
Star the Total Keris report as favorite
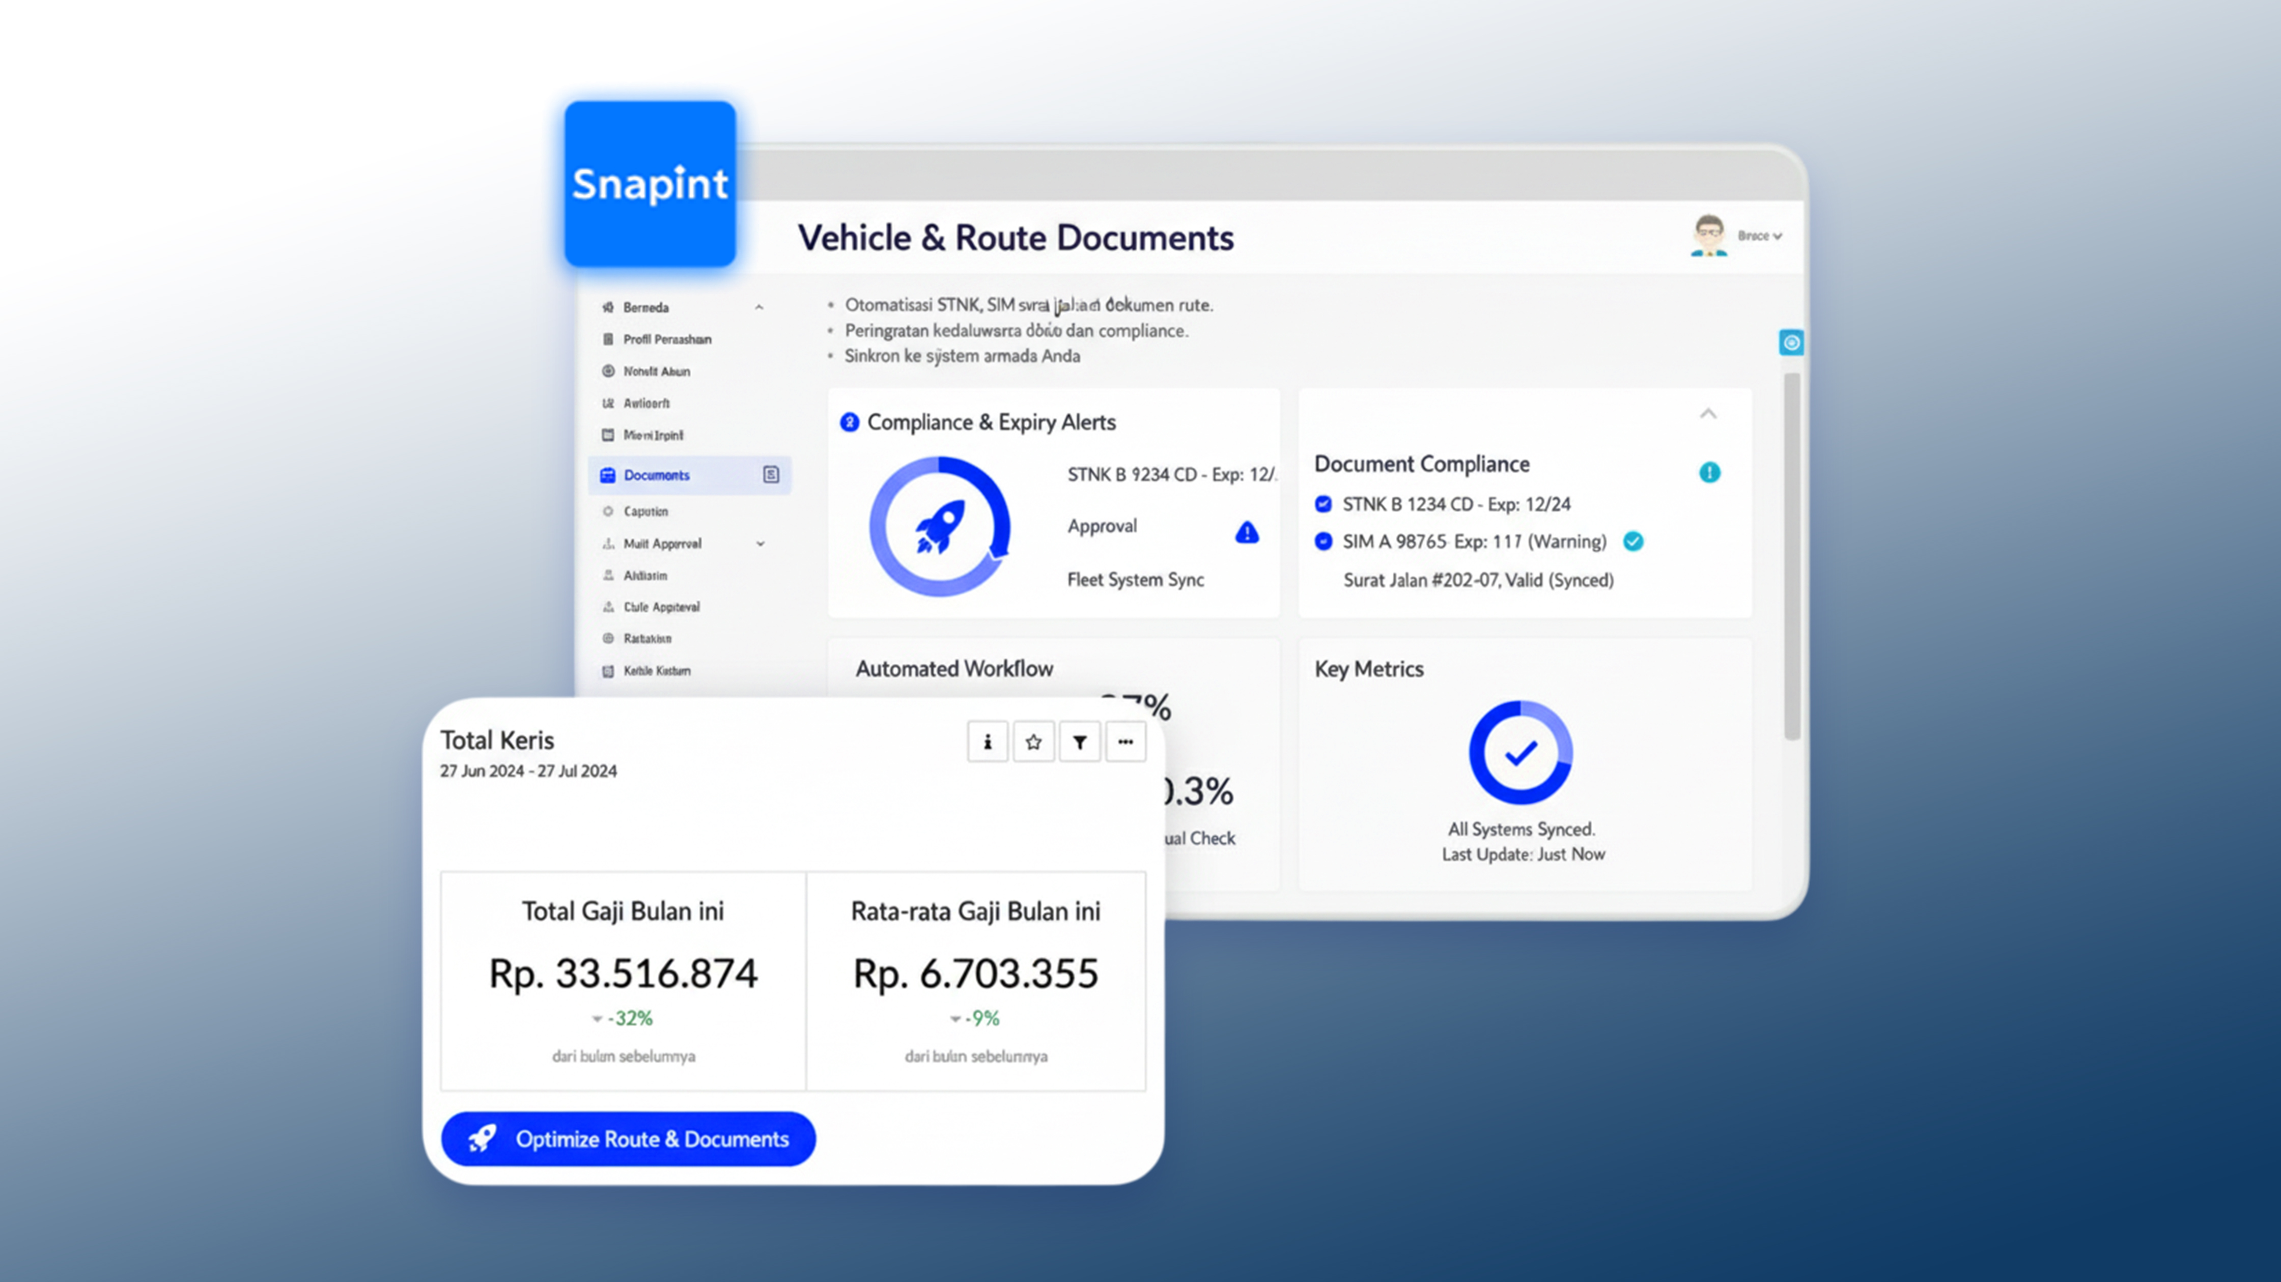coord(1033,742)
